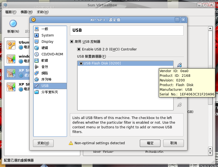Click the VirtualBox window cube icon

coord(5,5)
